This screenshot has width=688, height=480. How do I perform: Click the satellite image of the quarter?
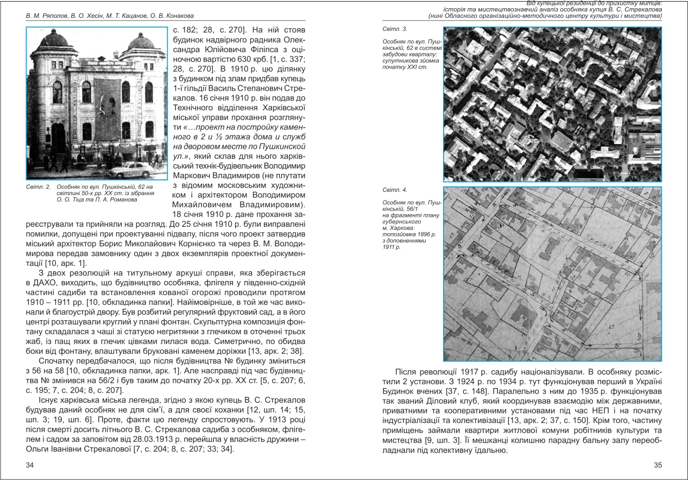pyautogui.click(x=552, y=104)
